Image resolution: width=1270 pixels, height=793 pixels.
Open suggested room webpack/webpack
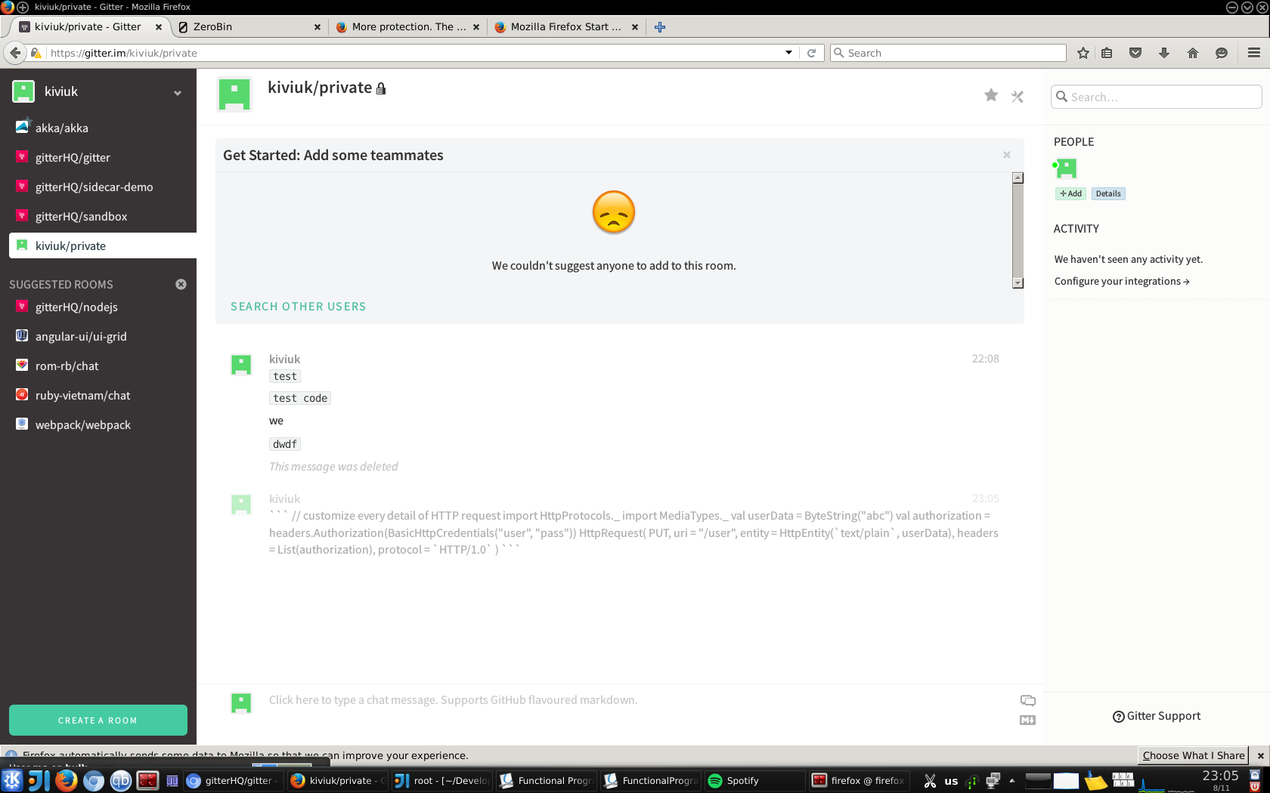point(98,424)
